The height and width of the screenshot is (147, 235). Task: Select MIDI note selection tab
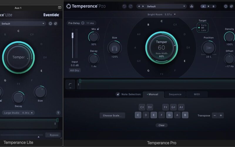pos(197,94)
